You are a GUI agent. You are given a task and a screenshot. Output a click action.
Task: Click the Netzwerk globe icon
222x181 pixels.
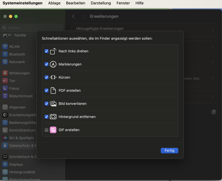[5, 62]
